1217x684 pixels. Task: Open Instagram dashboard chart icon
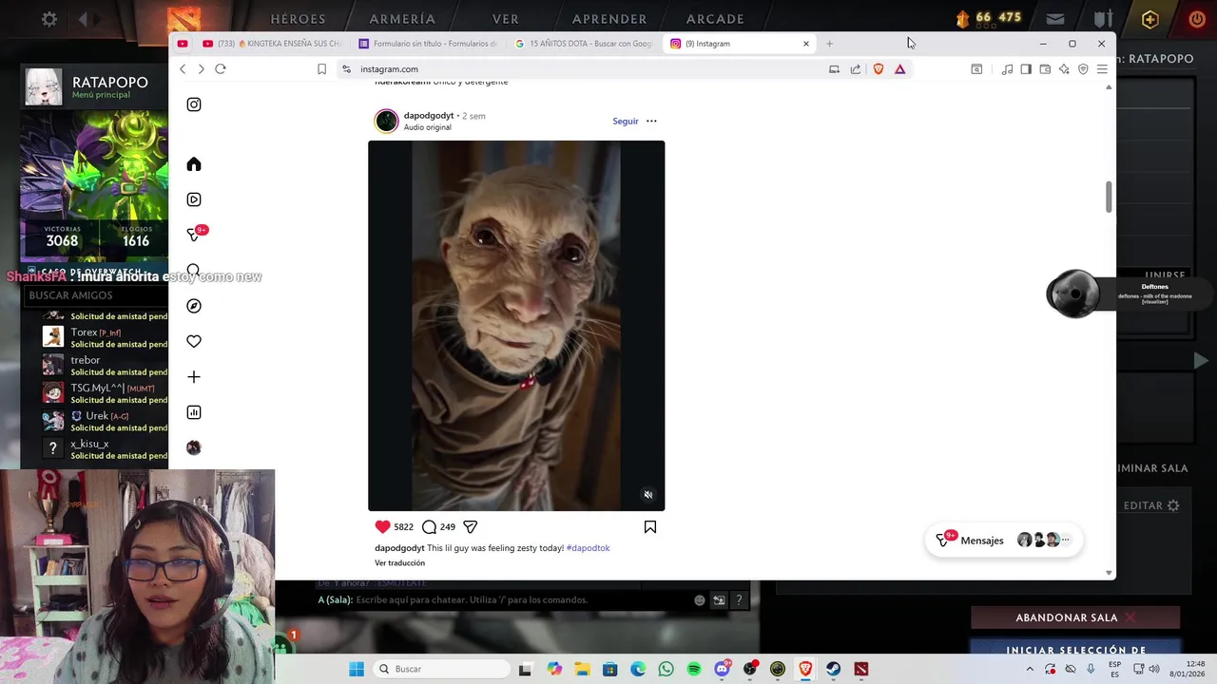194,412
